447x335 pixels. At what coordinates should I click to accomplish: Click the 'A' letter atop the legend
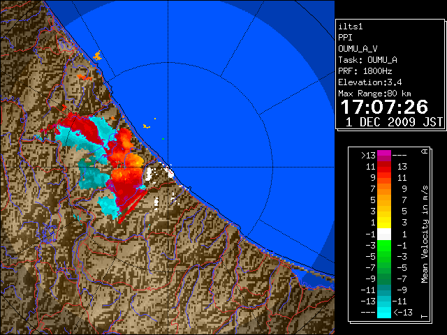pos(425,151)
